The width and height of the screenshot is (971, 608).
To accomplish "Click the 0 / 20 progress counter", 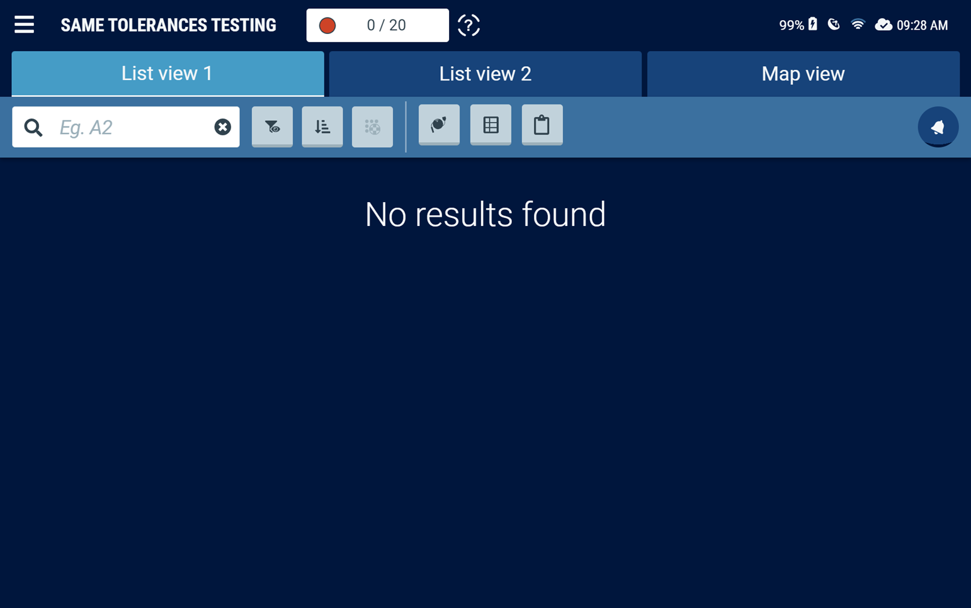I will click(x=377, y=25).
